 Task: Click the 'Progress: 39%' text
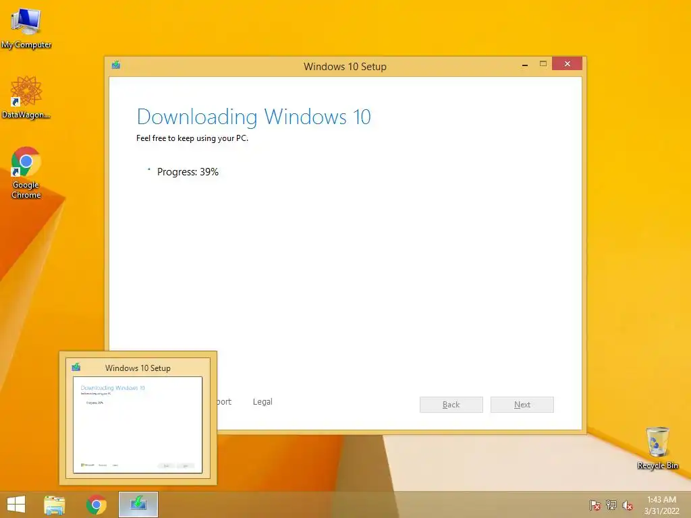coord(188,172)
